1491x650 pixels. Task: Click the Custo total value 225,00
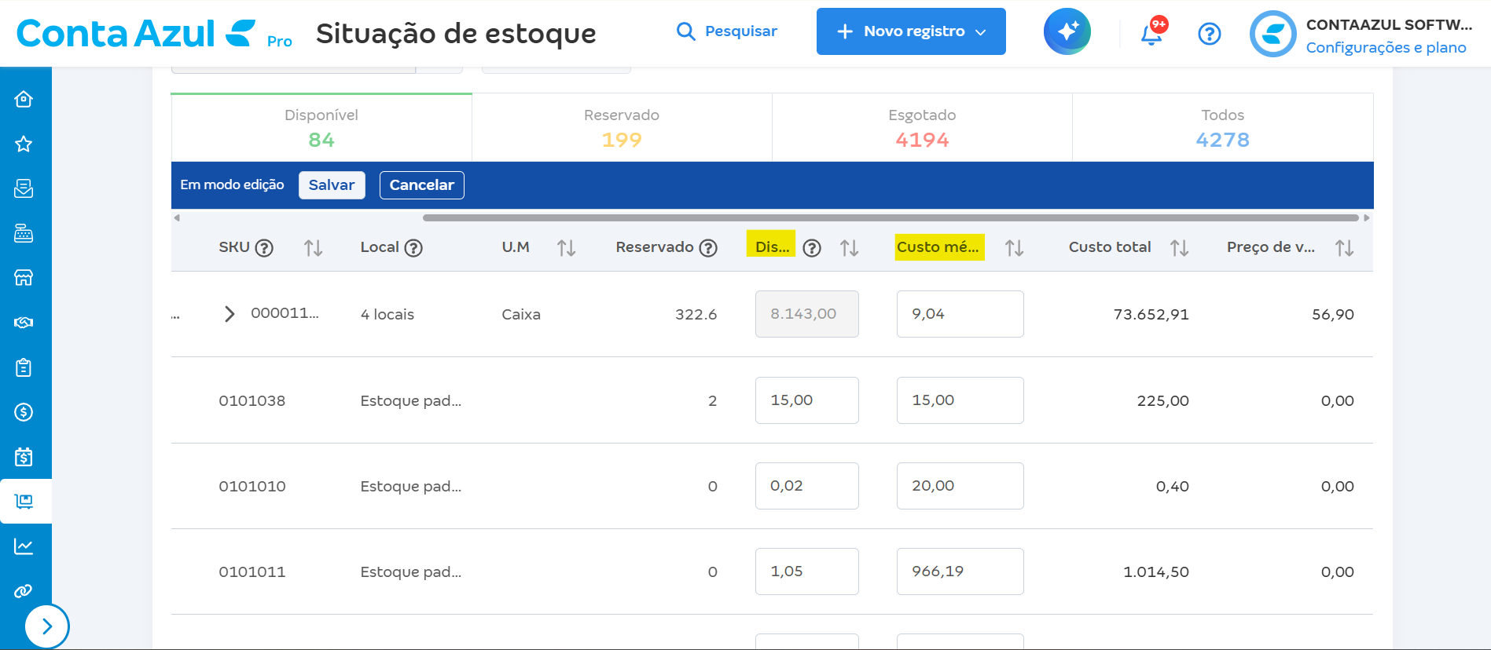(x=1163, y=401)
